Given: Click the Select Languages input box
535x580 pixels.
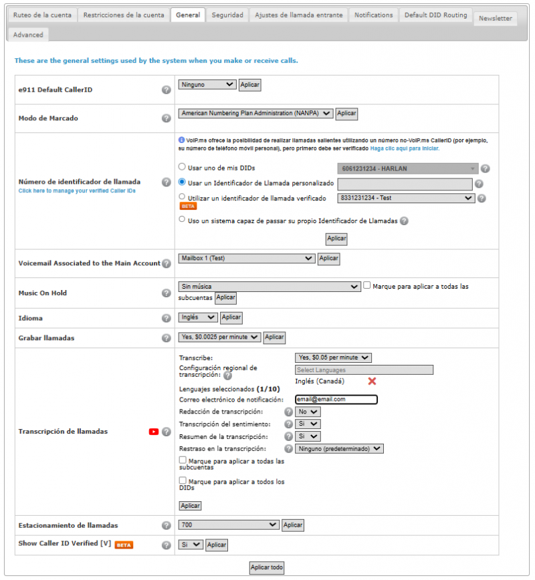Looking at the screenshot, I should (x=364, y=370).
